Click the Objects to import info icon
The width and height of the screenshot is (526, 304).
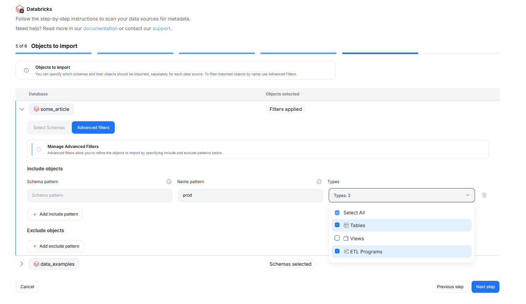point(26,70)
